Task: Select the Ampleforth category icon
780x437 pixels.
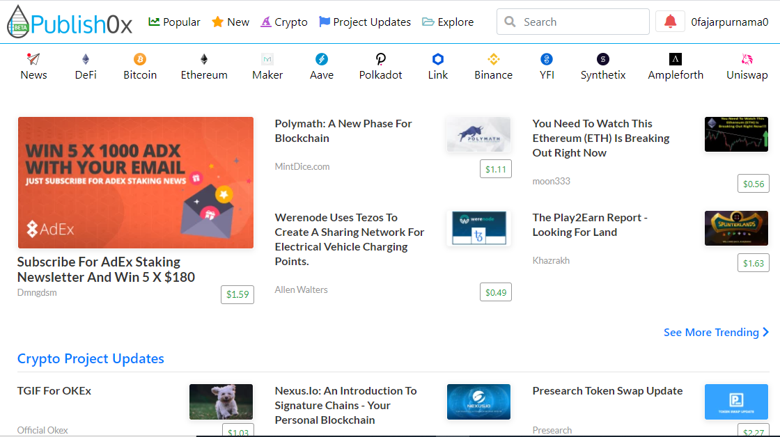Action: [x=676, y=59]
